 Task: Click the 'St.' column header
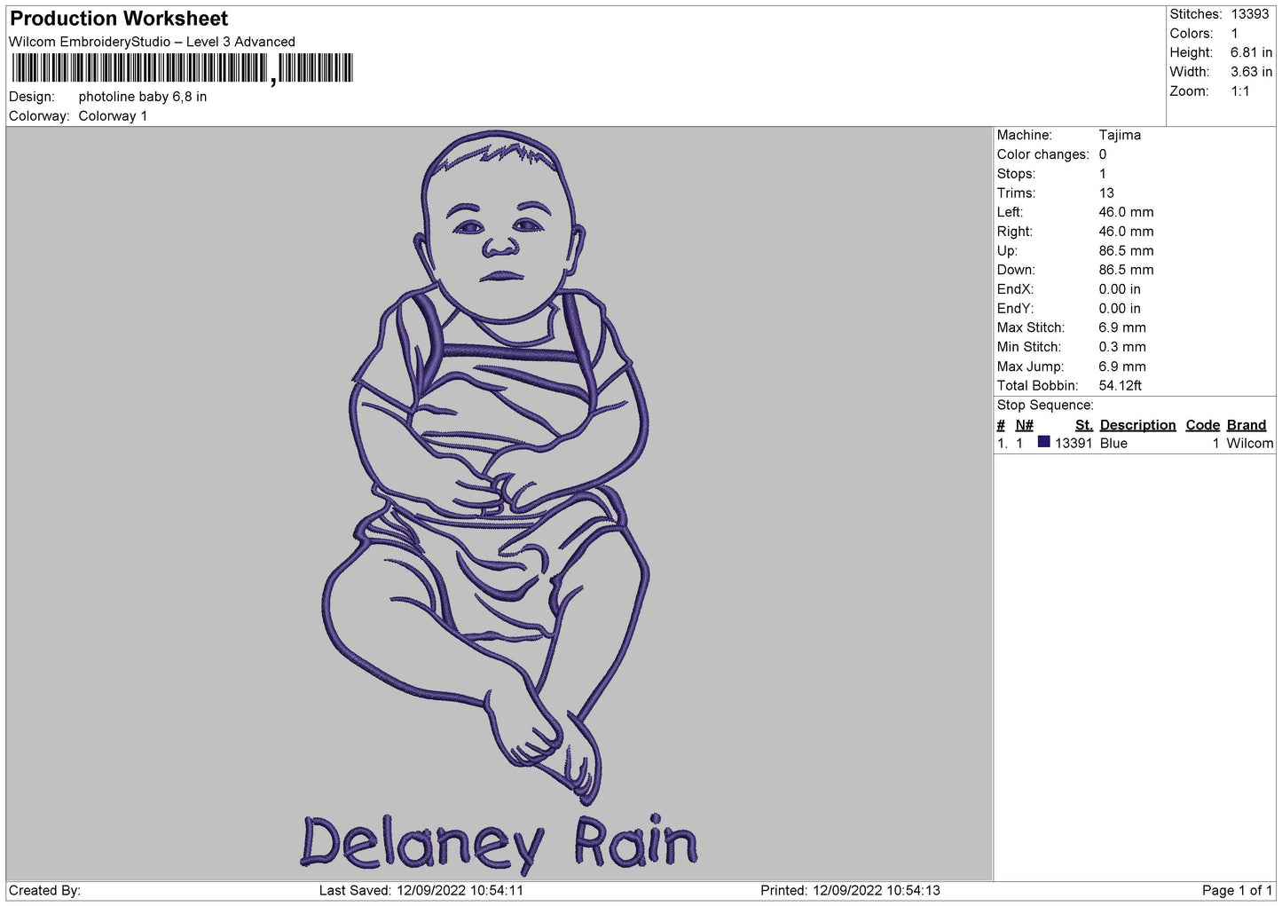[1083, 425]
